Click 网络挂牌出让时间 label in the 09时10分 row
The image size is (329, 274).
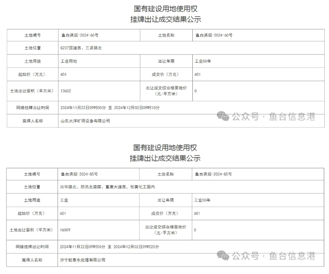click(33, 108)
